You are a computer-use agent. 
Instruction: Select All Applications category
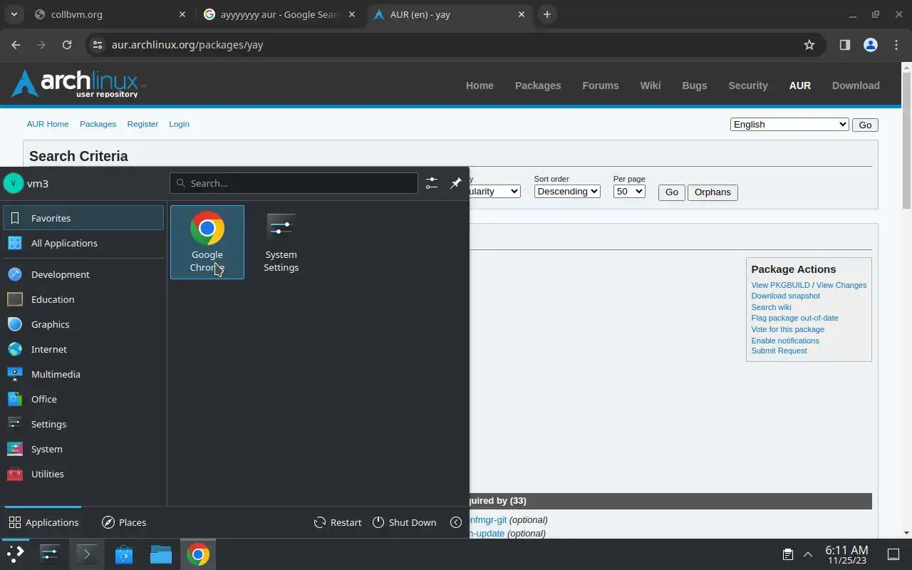(x=83, y=243)
